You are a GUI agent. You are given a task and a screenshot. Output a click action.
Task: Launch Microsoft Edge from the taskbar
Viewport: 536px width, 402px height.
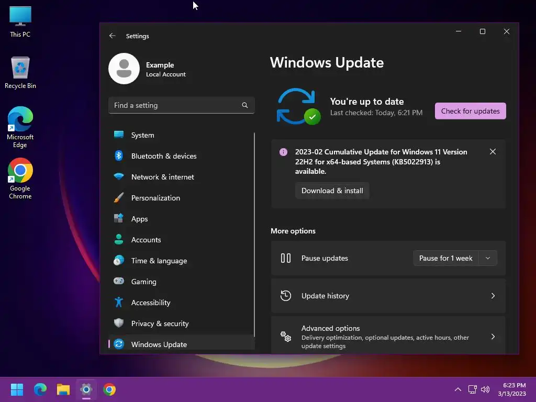pyautogui.click(x=40, y=389)
